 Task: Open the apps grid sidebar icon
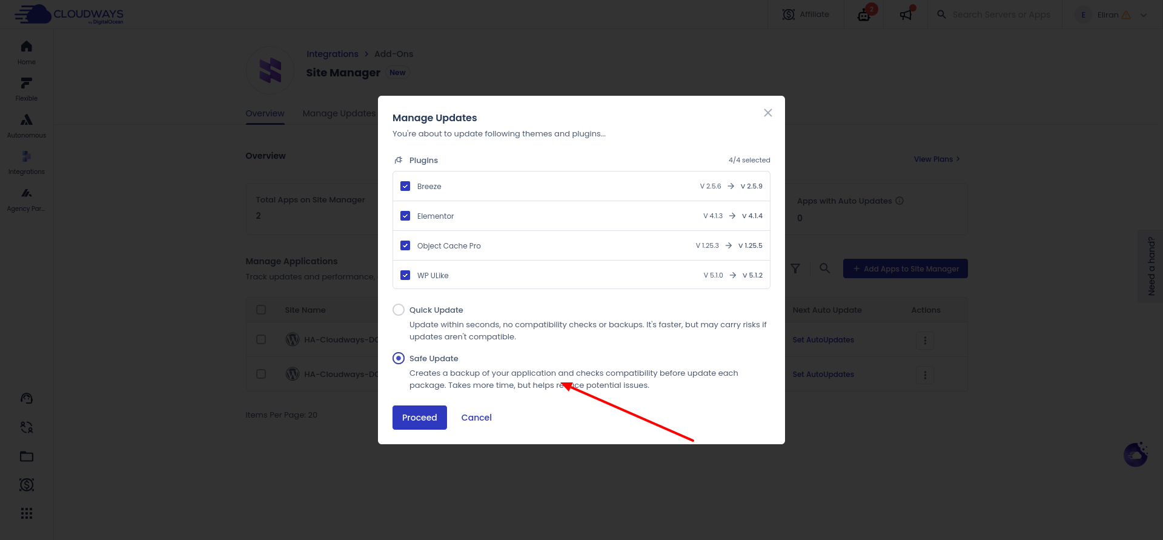tap(27, 513)
